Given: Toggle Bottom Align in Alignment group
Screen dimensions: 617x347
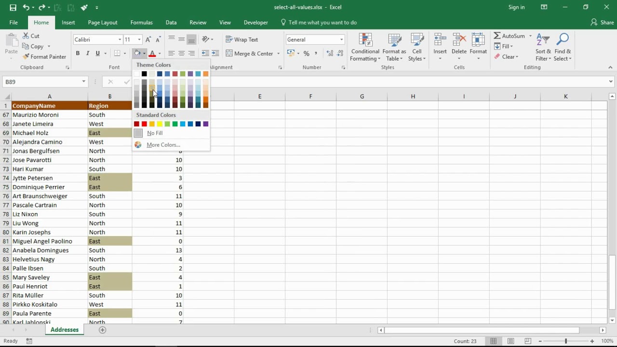Looking at the screenshot, I should [x=191, y=40].
